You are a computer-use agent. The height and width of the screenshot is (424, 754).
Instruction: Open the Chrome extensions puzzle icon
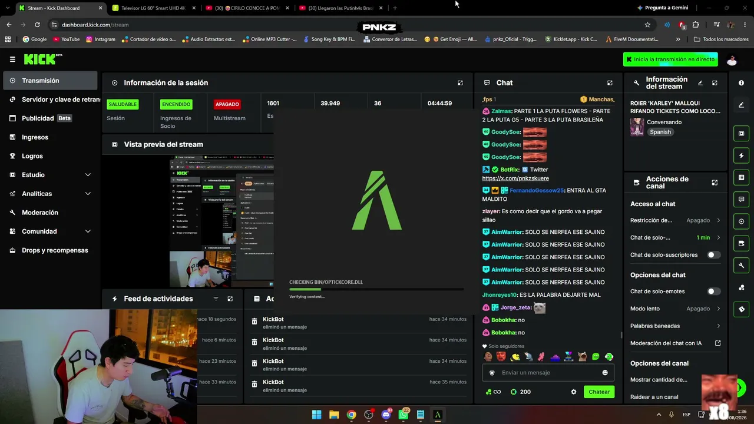pos(696,25)
